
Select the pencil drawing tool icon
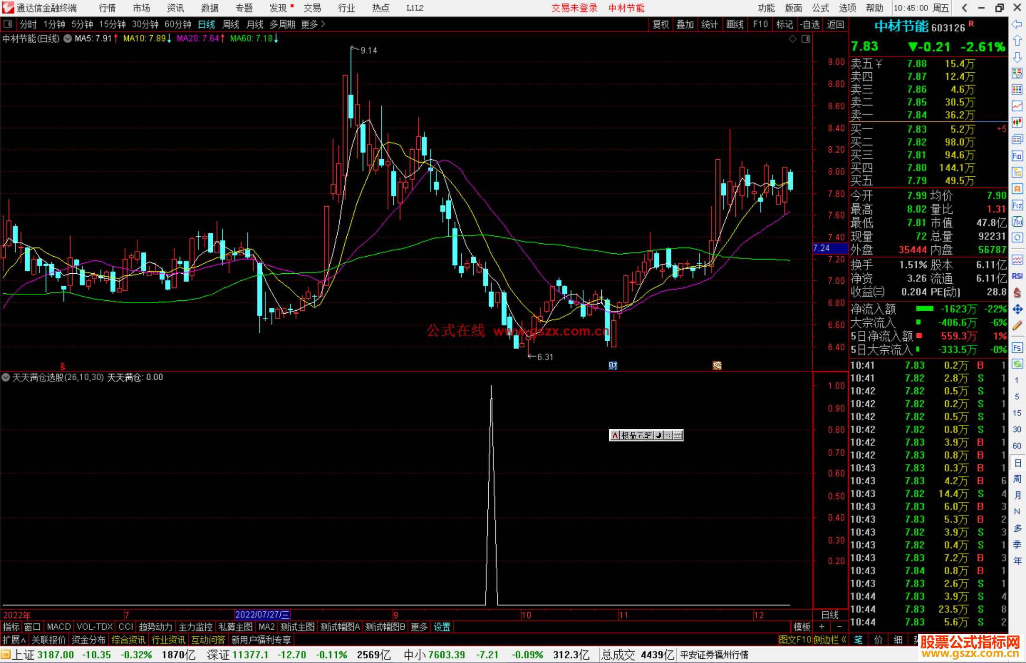coord(1017,326)
